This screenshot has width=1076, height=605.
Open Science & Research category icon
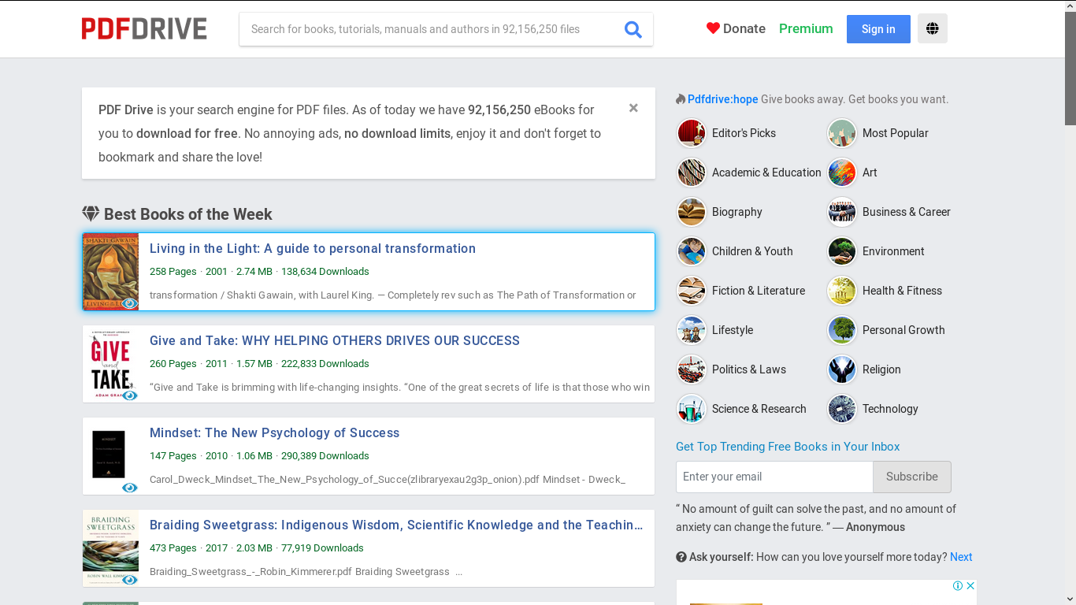point(692,409)
